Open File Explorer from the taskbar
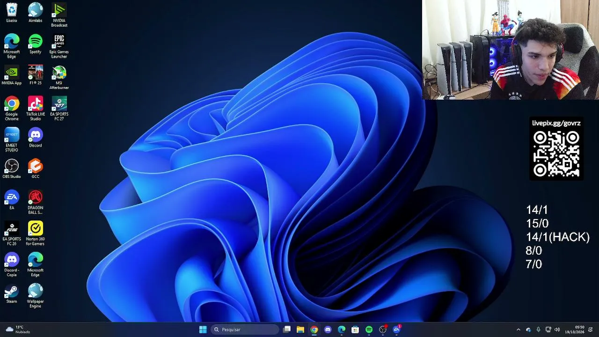 pyautogui.click(x=300, y=330)
